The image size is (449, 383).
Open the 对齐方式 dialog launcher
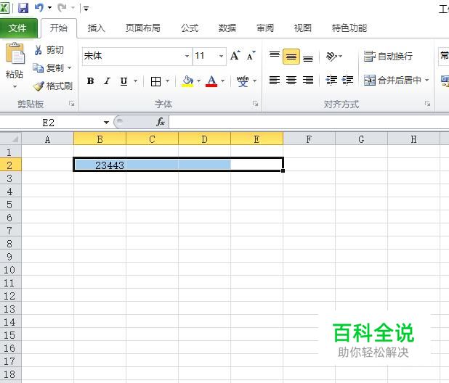[x=427, y=104]
